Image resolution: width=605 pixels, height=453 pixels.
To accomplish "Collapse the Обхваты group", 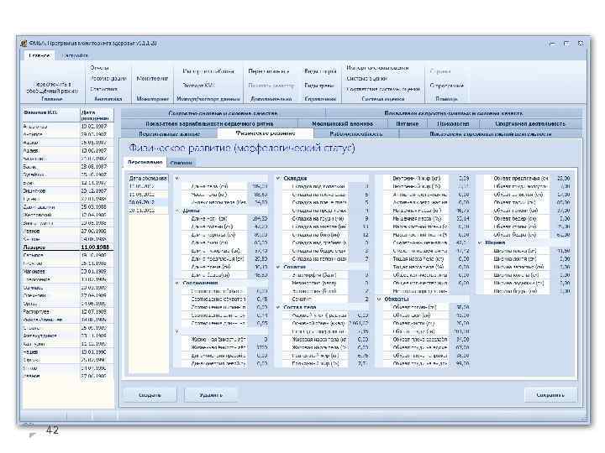I will (x=379, y=299).
